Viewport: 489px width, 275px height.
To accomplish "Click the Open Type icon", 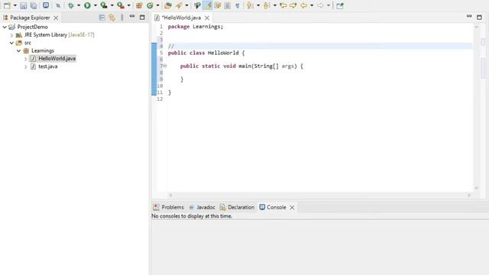I will (168, 5).
